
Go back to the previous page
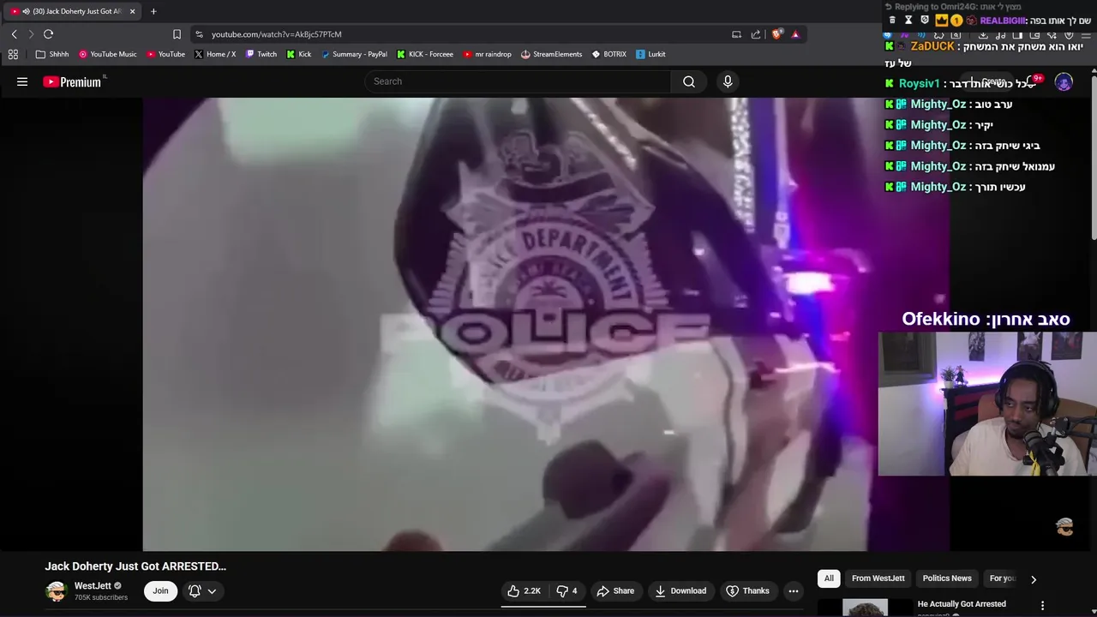click(14, 34)
